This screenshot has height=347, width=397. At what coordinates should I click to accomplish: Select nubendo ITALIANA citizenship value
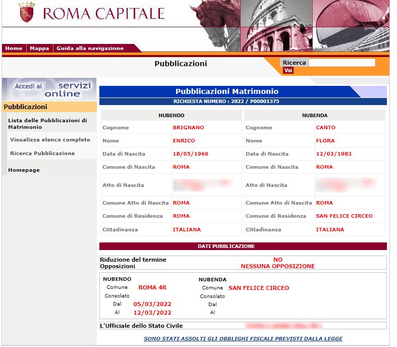click(x=187, y=230)
